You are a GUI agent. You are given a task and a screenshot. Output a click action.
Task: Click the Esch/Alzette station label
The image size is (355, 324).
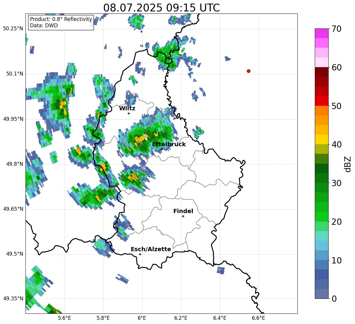pos(151,249)
